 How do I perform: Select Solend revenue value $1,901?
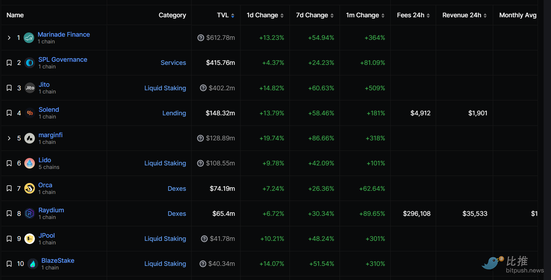click(478, 113)
